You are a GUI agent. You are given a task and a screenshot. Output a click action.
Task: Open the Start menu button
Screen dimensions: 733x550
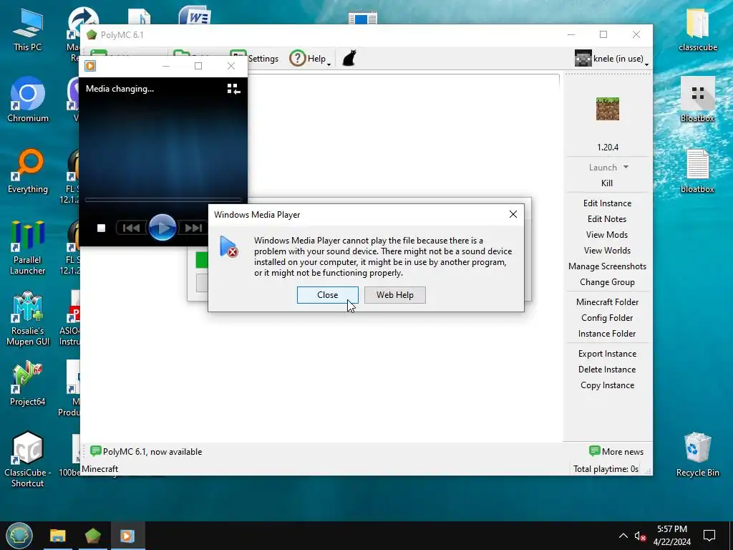coord(19,536)
